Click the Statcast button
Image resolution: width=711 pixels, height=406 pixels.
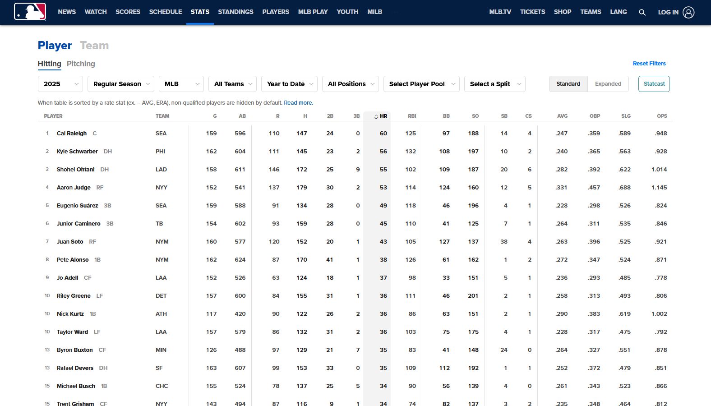[654, 84]
